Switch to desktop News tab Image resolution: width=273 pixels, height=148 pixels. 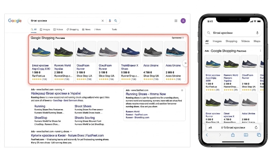click(86, 30)
